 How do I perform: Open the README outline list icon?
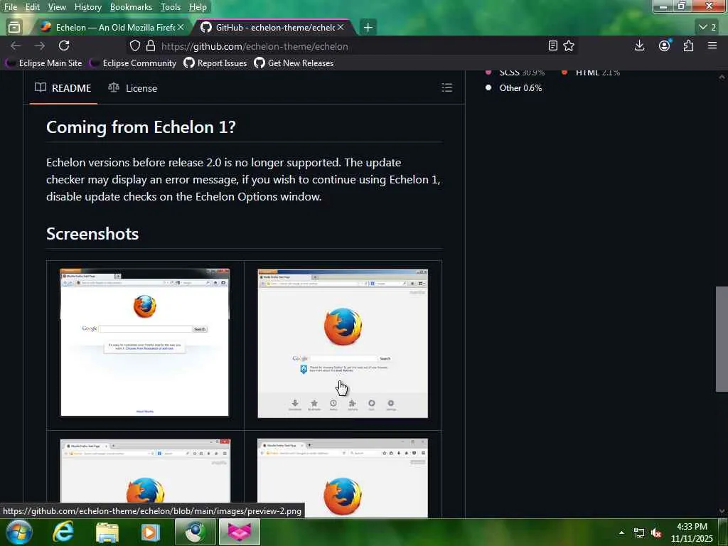[446, 87]
